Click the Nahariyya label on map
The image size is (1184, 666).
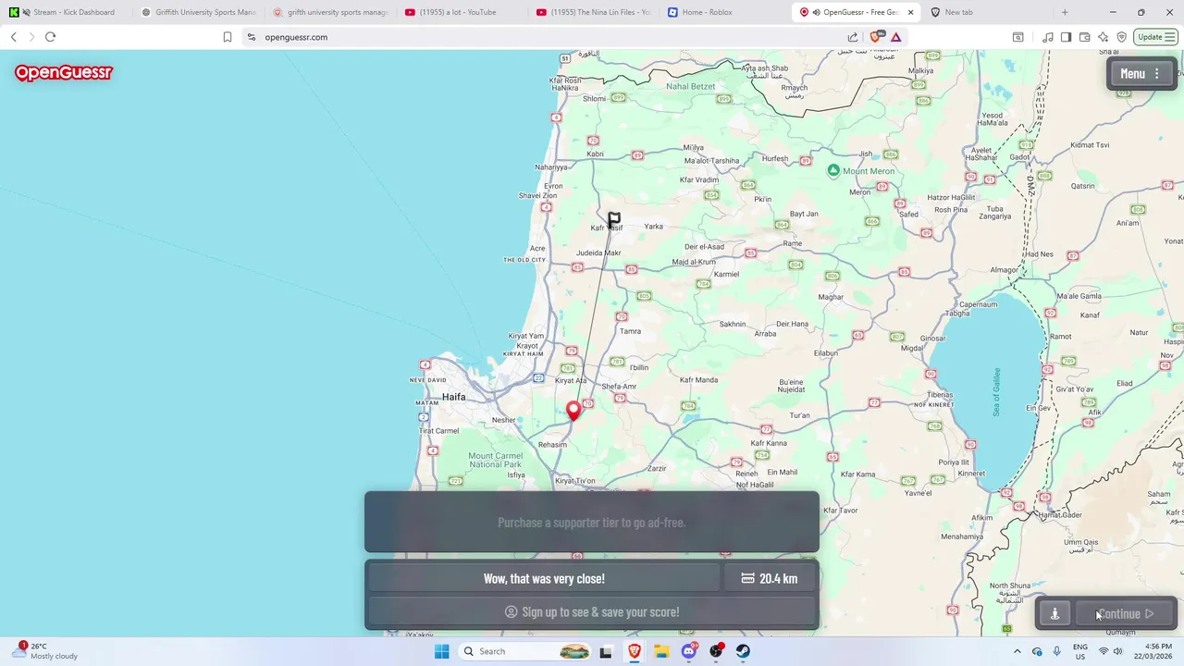click(550, 167)
